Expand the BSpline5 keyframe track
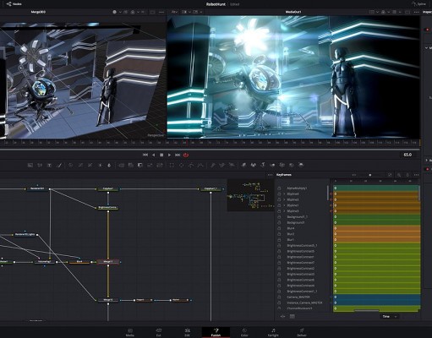This screenshot has width=432, height=338. click(284, 211)
